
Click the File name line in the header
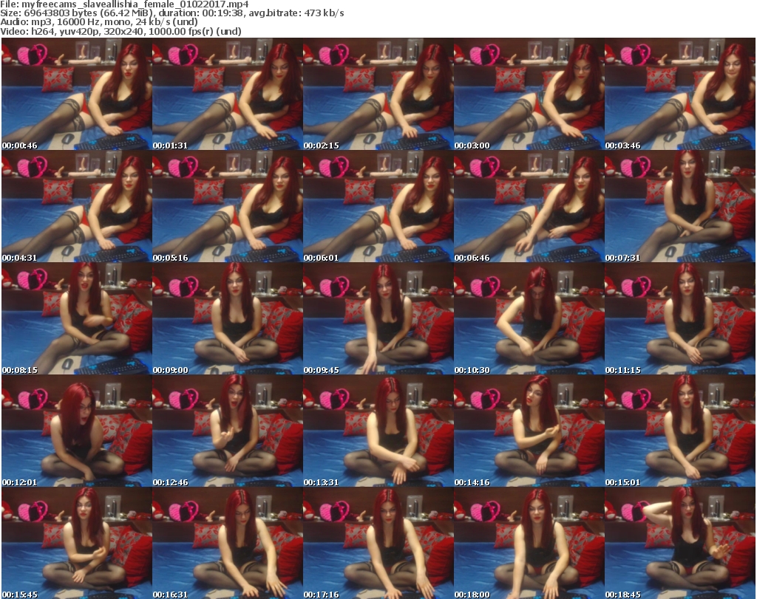(124, 4)
